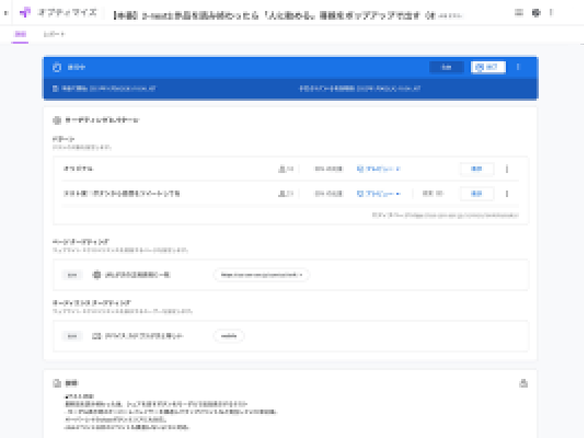Open the Original row's three-dot menu

(507, 169)
